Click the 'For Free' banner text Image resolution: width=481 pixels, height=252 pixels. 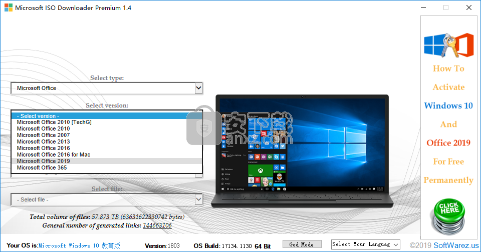[x=448, y=161]
